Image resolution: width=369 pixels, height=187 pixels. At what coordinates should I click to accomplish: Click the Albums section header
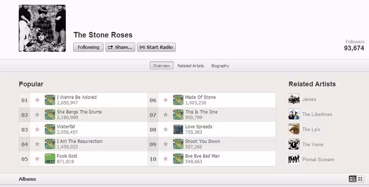(27, 179)
